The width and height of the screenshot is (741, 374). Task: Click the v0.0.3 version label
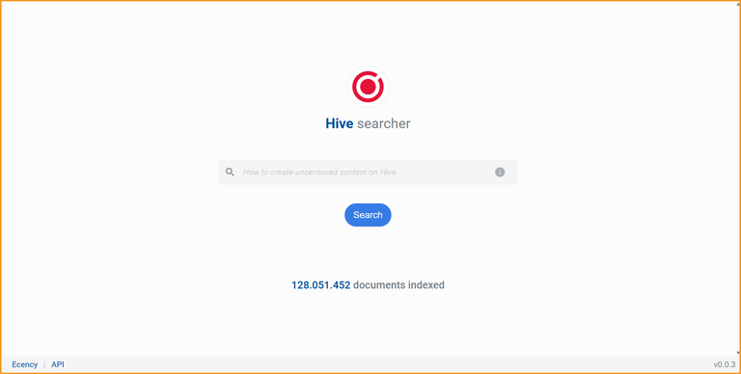pyautogui.click(x=725, y=364)
